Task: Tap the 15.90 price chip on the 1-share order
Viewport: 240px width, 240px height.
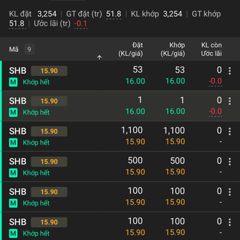Action: pos(49,101)
